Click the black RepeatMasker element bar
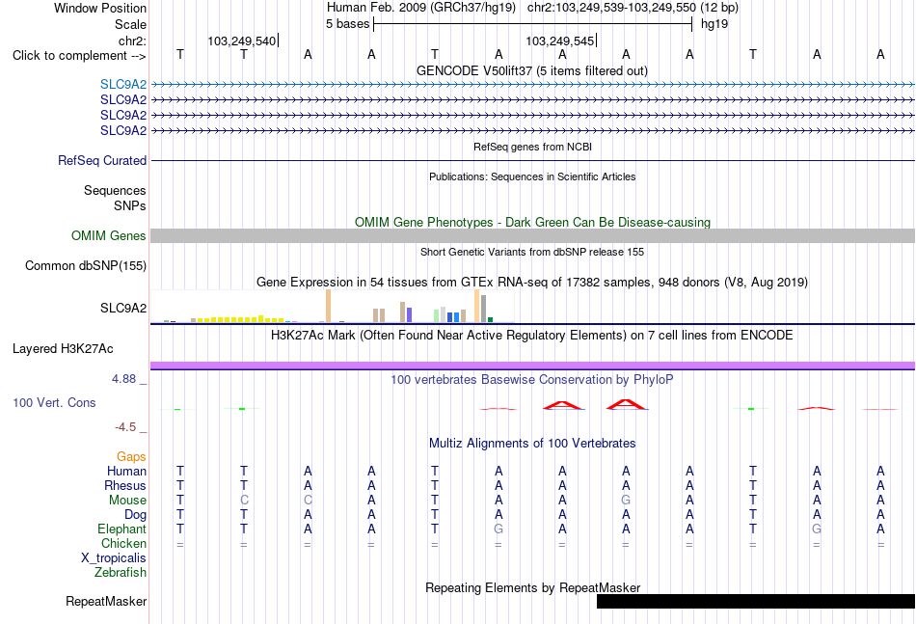This screenshot has width=916, height=624. [x=756, y=601]
